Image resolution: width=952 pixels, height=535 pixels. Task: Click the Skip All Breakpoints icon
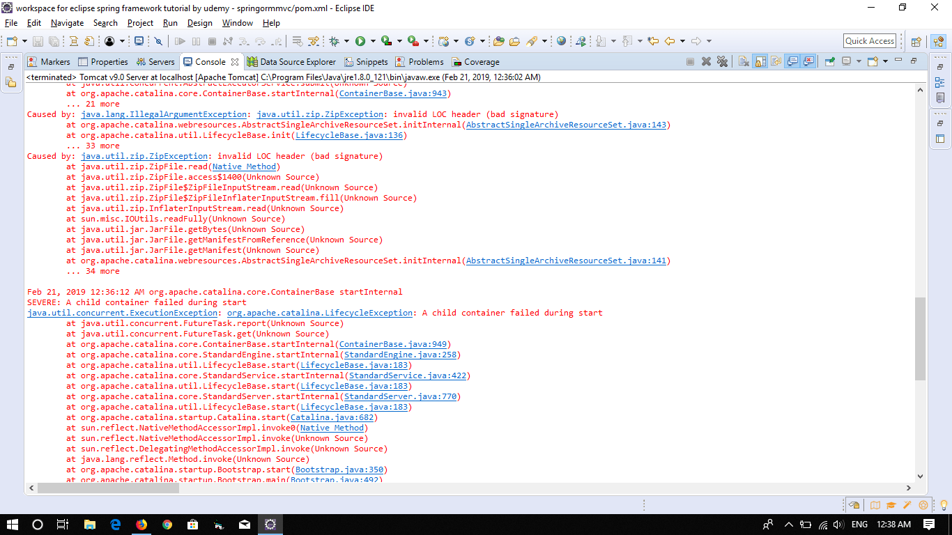point(158,41)
